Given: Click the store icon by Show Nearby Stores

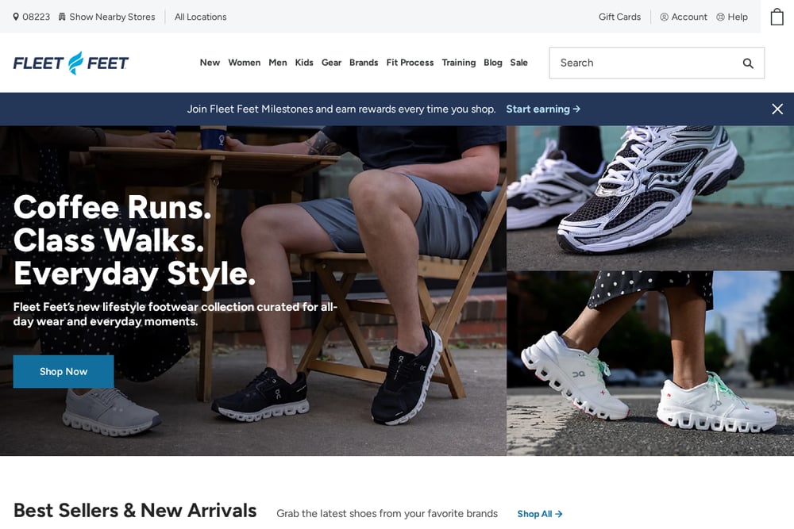Looking at the screenshot, I should 62,17.
